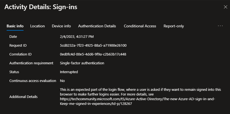Open the more tabs ellipsis menu
The height and width of the screenshot is (114, 230).
point(220,26)
